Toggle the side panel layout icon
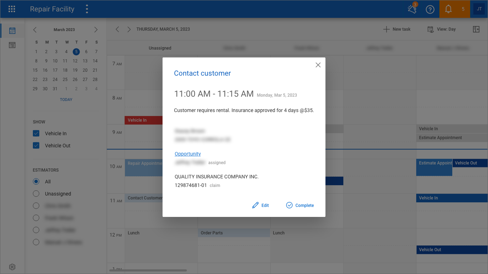Image resolution: width=488 pixels, height=274 pixels. pos(476,29)
